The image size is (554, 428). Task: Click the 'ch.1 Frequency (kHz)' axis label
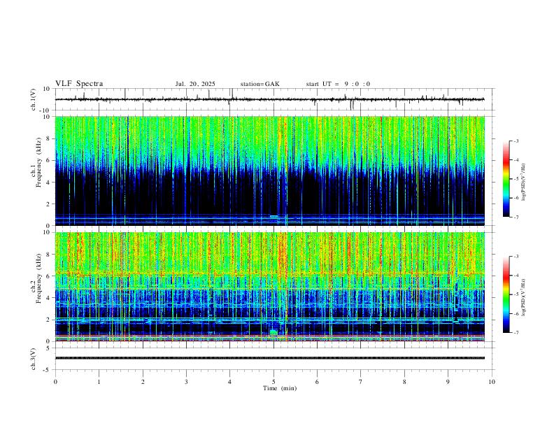click(x=36, y=162)
